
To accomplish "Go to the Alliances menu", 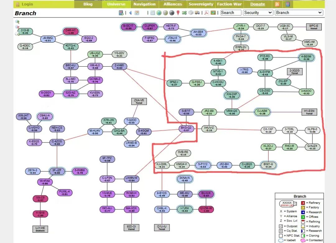I will 173,4.
